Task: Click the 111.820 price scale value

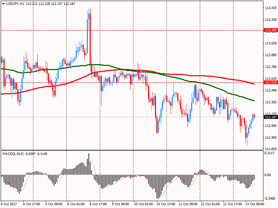Action: coord(271,149)
